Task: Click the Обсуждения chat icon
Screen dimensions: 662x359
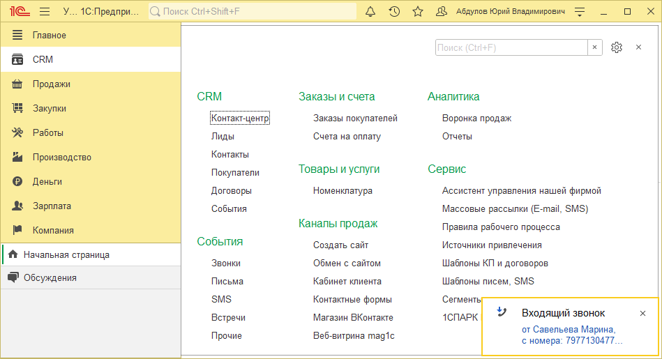Action: tap(13, 277)
